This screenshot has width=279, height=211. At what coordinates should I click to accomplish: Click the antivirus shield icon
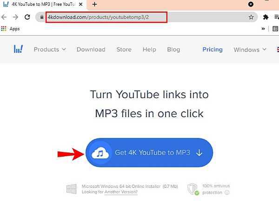(x=193, y=189)
